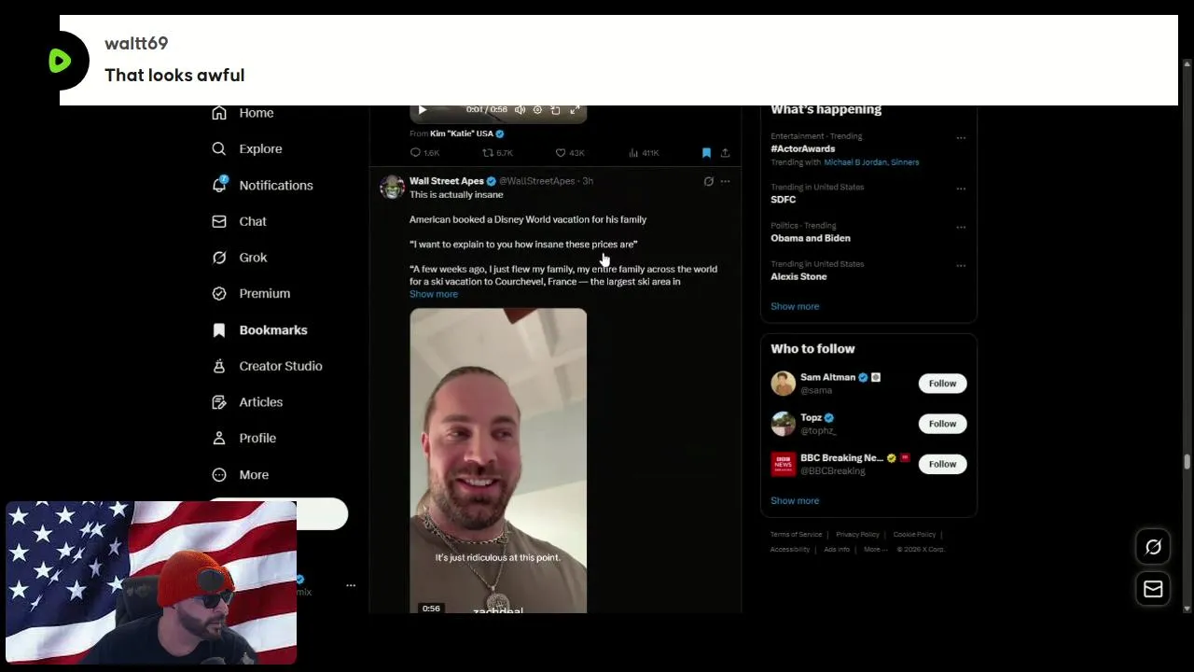The image size is (1194, 672).
Task: Reply to the Kim Katie USA post
Action: pyautogui.click(x=424, y=153)
